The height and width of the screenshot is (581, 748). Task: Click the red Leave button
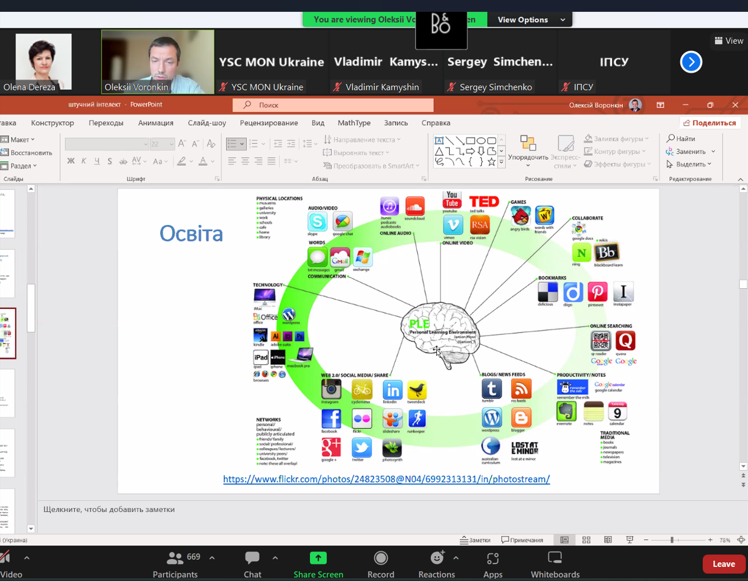tap(723, 564)
